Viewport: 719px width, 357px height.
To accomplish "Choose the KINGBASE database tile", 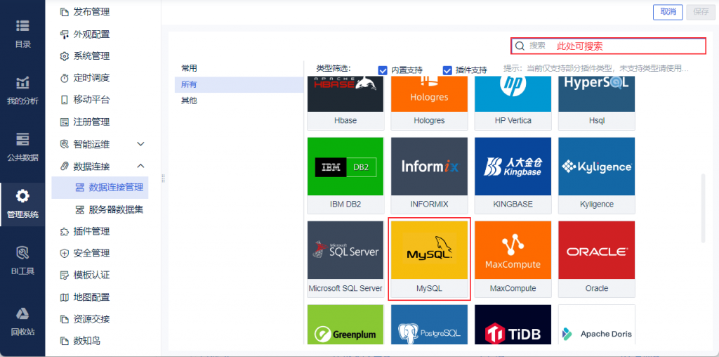I will (513, 175).
